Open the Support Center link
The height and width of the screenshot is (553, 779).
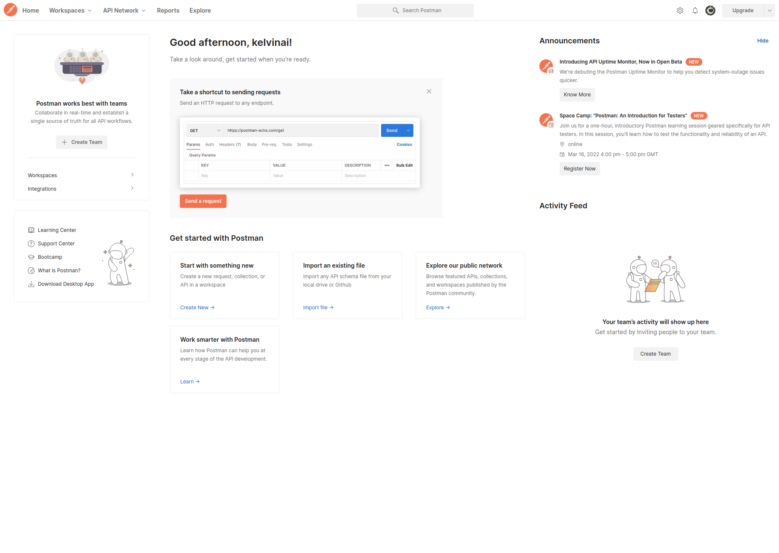pos(56,244)
